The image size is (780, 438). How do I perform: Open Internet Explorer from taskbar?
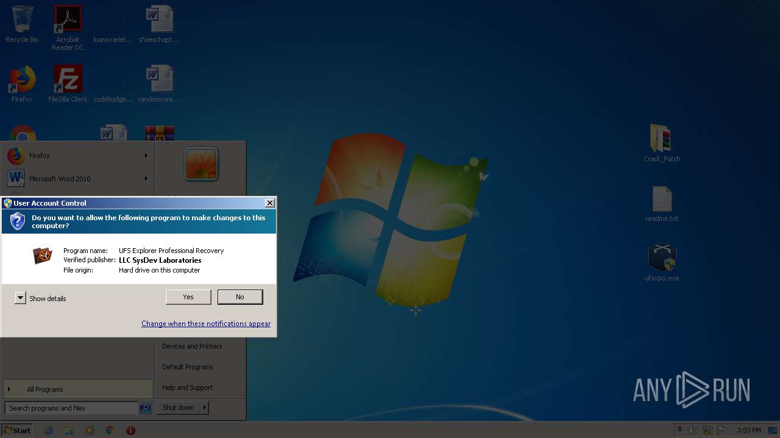(49, 430)
